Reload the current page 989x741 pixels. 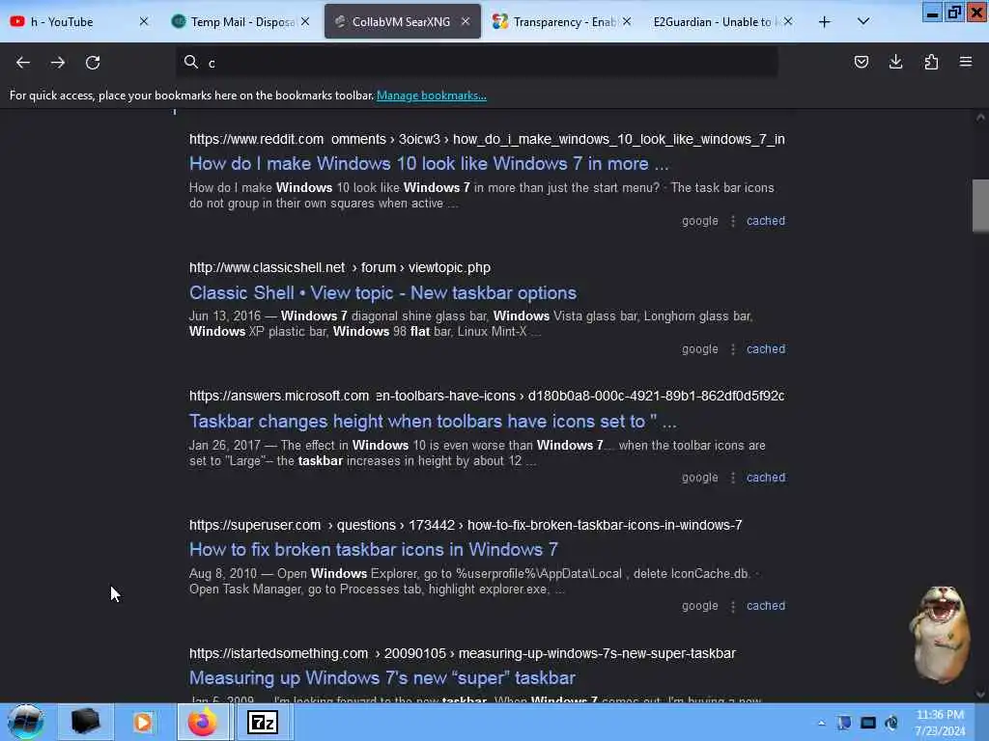tap(93, 63)
